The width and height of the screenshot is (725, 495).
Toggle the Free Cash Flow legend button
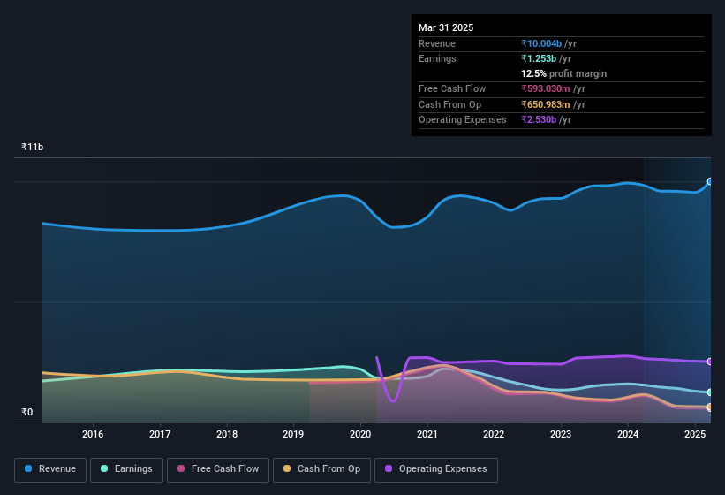coord(218,470)
